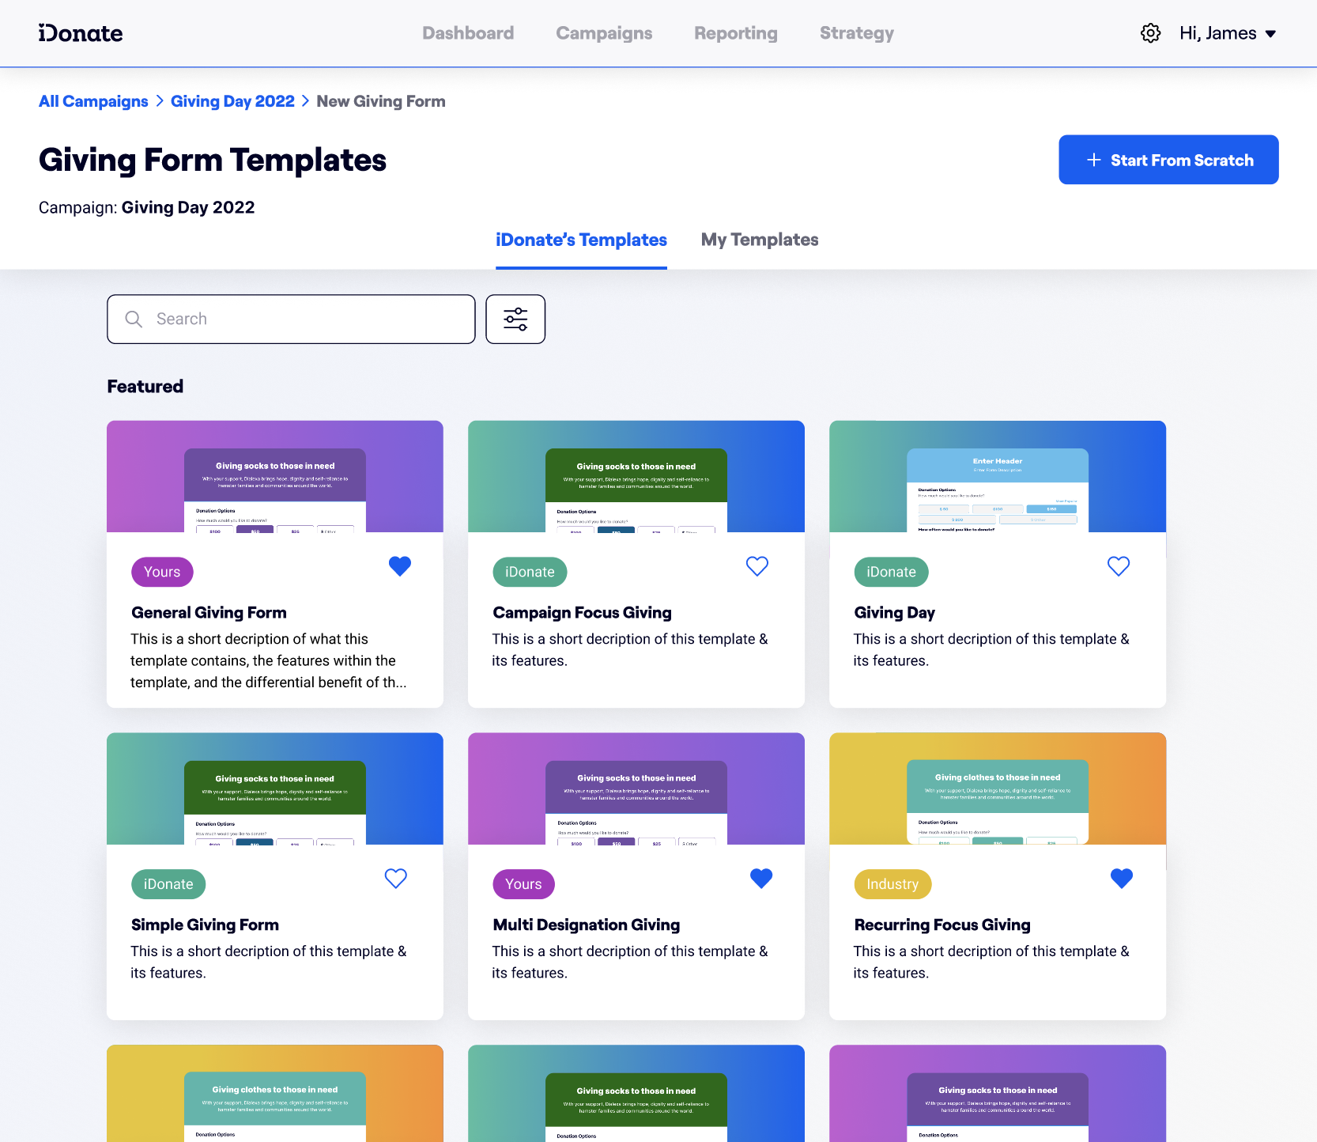
Task: Select the Giving Day card title
Action: point(894,612)
